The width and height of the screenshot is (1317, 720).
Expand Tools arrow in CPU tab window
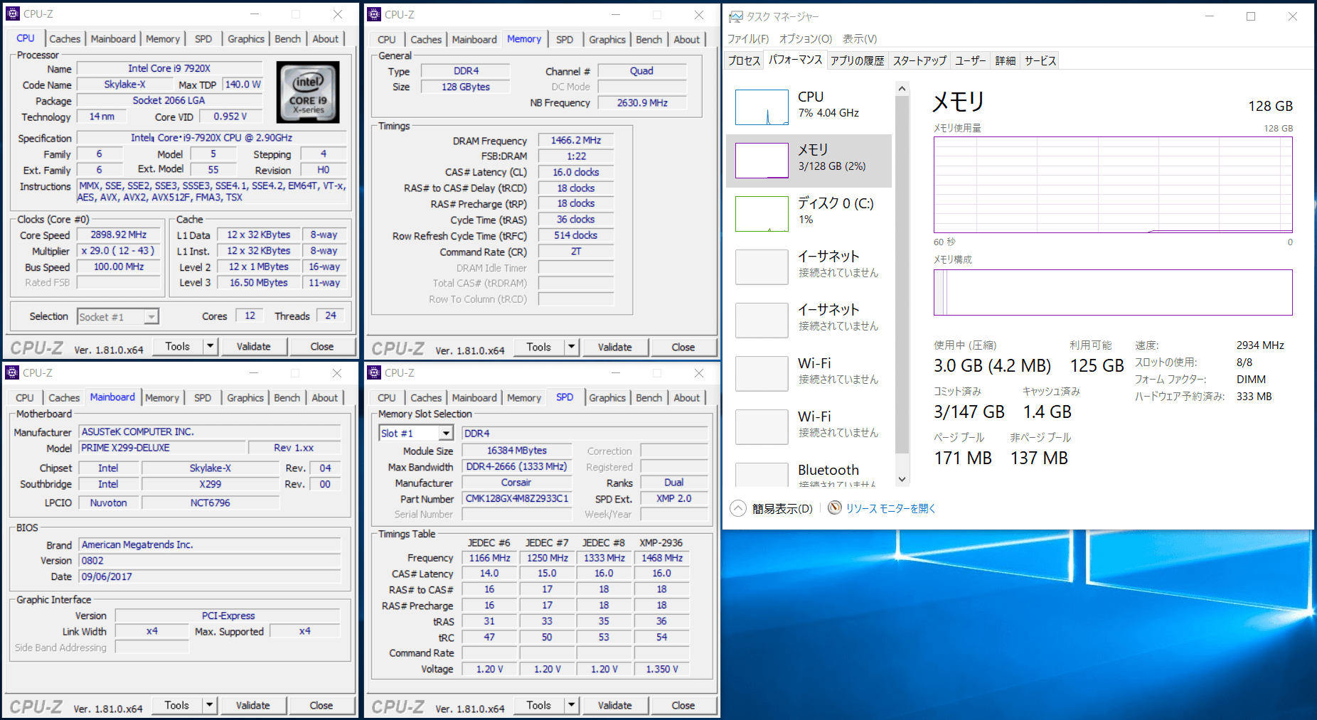tap(210, 346)
